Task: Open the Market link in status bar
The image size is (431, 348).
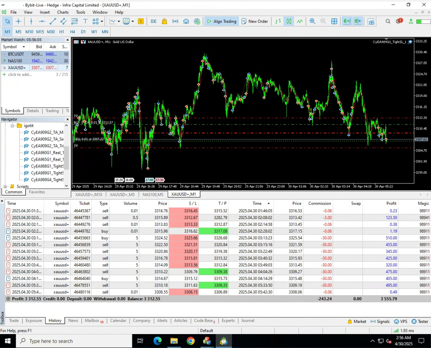Action: pyautogui.click(x=357, y=322)
